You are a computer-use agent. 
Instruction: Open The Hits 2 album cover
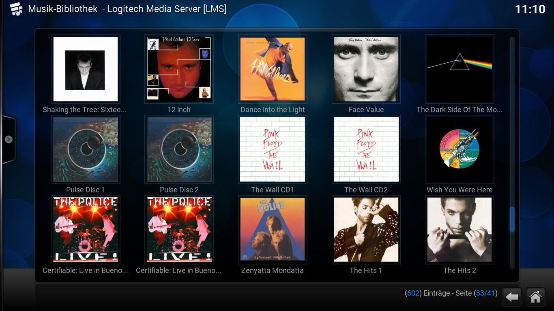coord(460,230)
